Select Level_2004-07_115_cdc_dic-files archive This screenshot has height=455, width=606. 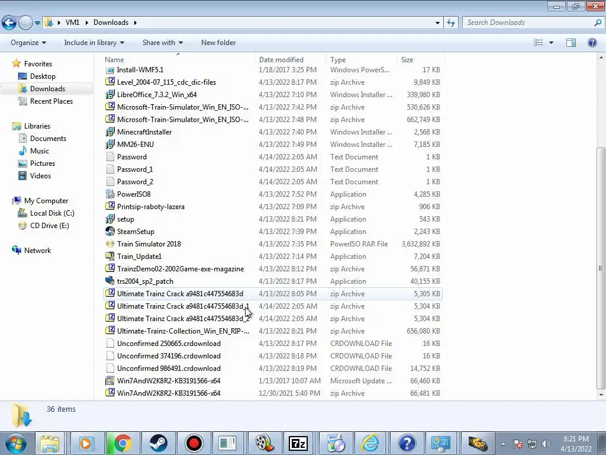pyautogui.click(x=166, y=82)
